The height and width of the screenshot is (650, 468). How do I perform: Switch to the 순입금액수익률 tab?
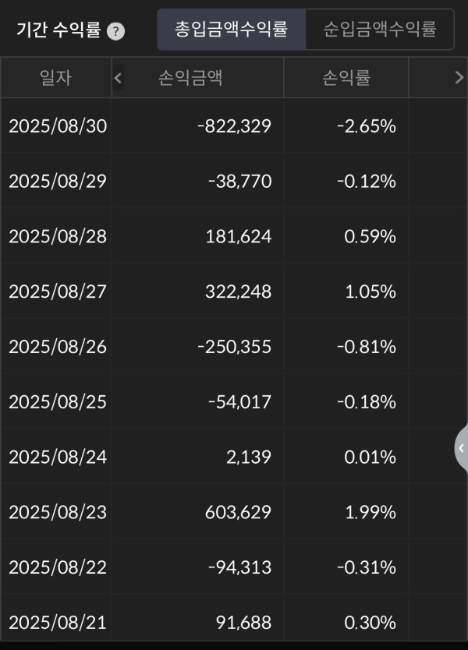[380, 29]
